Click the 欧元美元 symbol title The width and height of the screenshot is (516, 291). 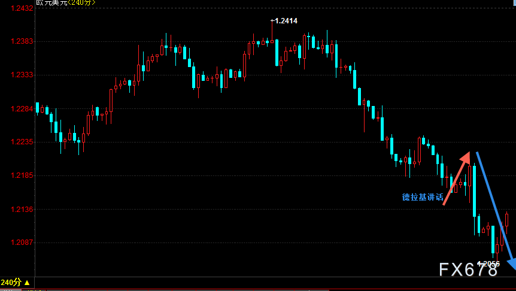(50, 2)
